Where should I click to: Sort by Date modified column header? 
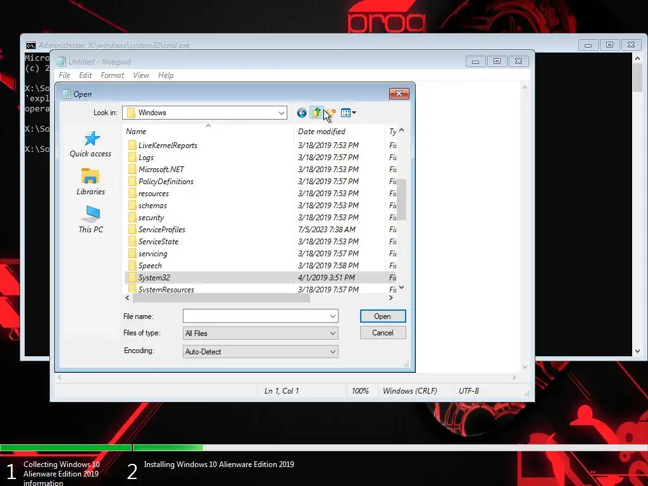(x=339, y=132)
